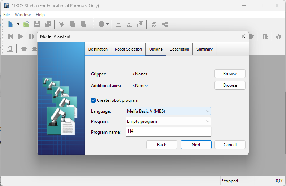Click the overlapping windows icon
The width and height of the screenshot is (286, 186).
[x=140, y=24]
